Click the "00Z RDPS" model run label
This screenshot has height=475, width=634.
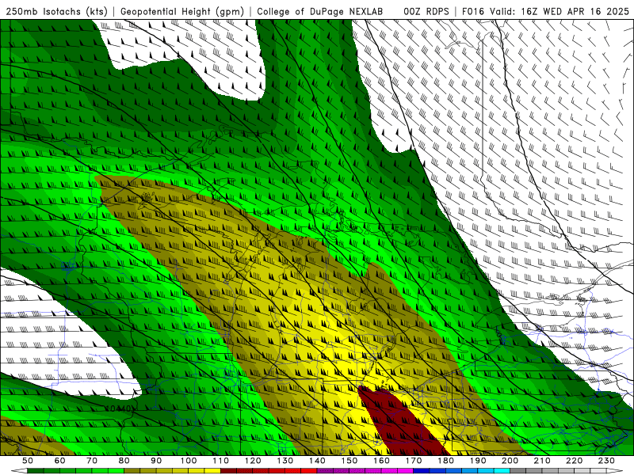click(426, 12)
